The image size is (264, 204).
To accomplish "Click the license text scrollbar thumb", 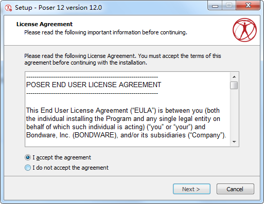I will (234, 85).
